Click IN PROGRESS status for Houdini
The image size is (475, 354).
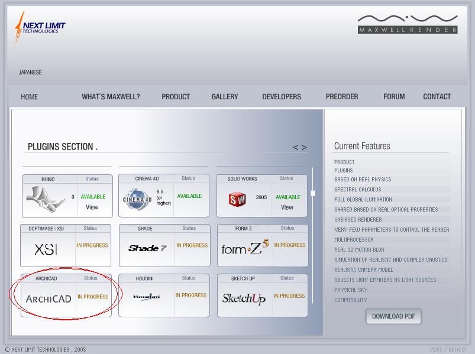191,295
